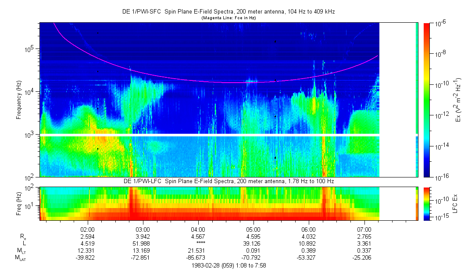Click the DE 1/PWI-SFC plot title
The width and height of the screenshot is (475, 271).
(228, 12)
